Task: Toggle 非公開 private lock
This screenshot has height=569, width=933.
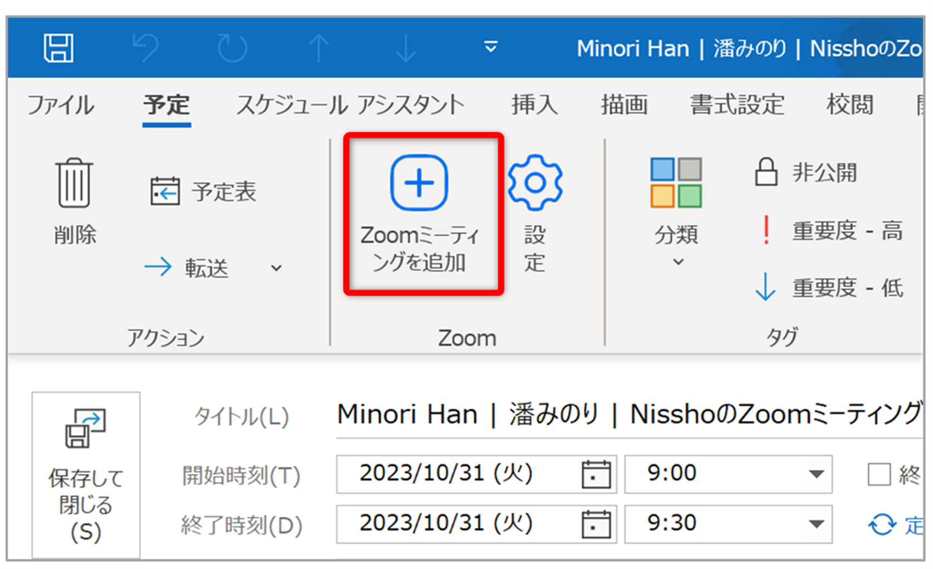Action: coord(806,172)
